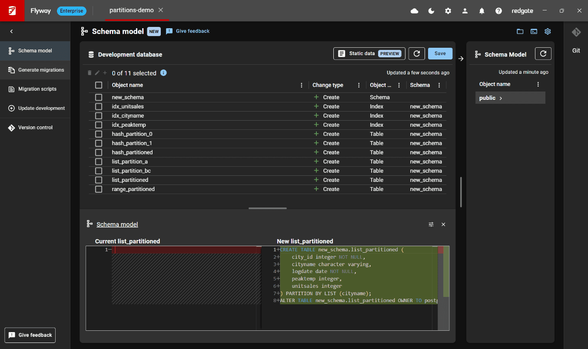Close the partitions-demo tab

click(x=161, y=10)
